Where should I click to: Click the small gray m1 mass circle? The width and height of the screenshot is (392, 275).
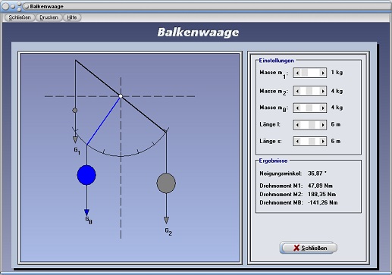point(75,111)
